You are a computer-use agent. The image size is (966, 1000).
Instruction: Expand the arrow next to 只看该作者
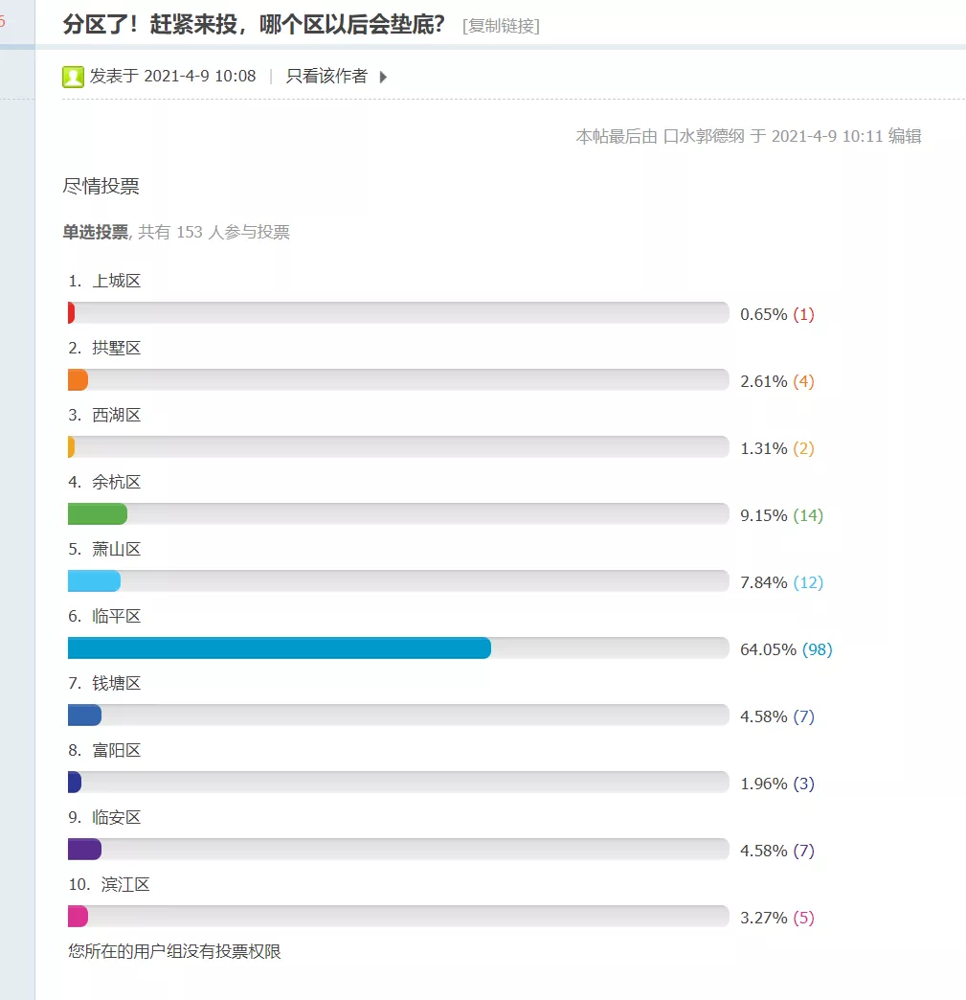[x=383, y=78]
